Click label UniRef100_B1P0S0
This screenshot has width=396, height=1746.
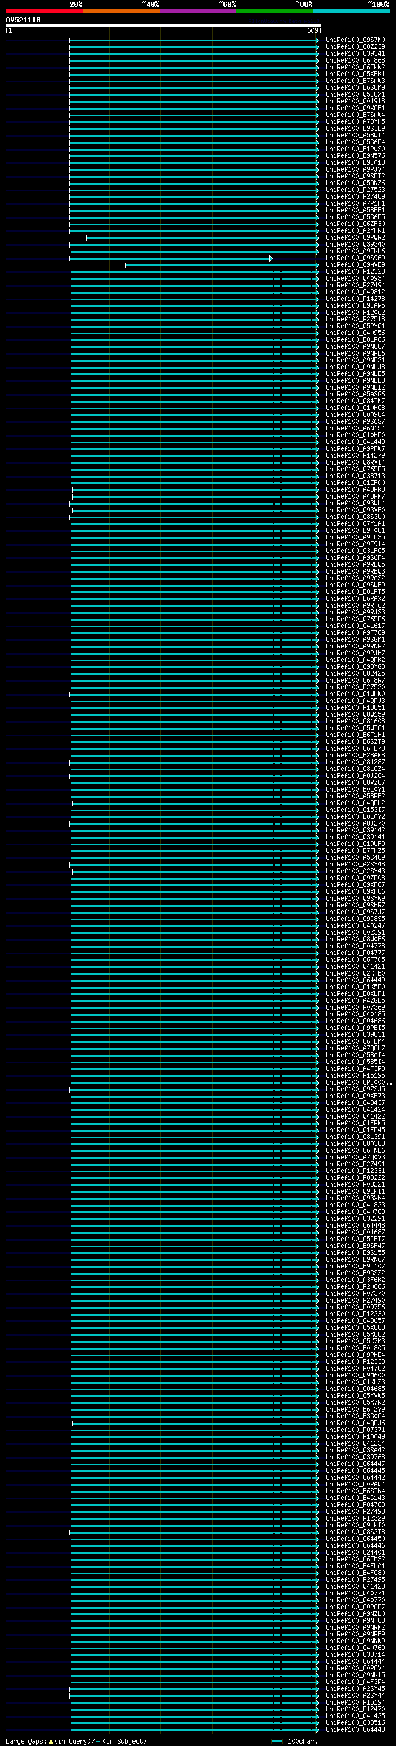point(355,149)
